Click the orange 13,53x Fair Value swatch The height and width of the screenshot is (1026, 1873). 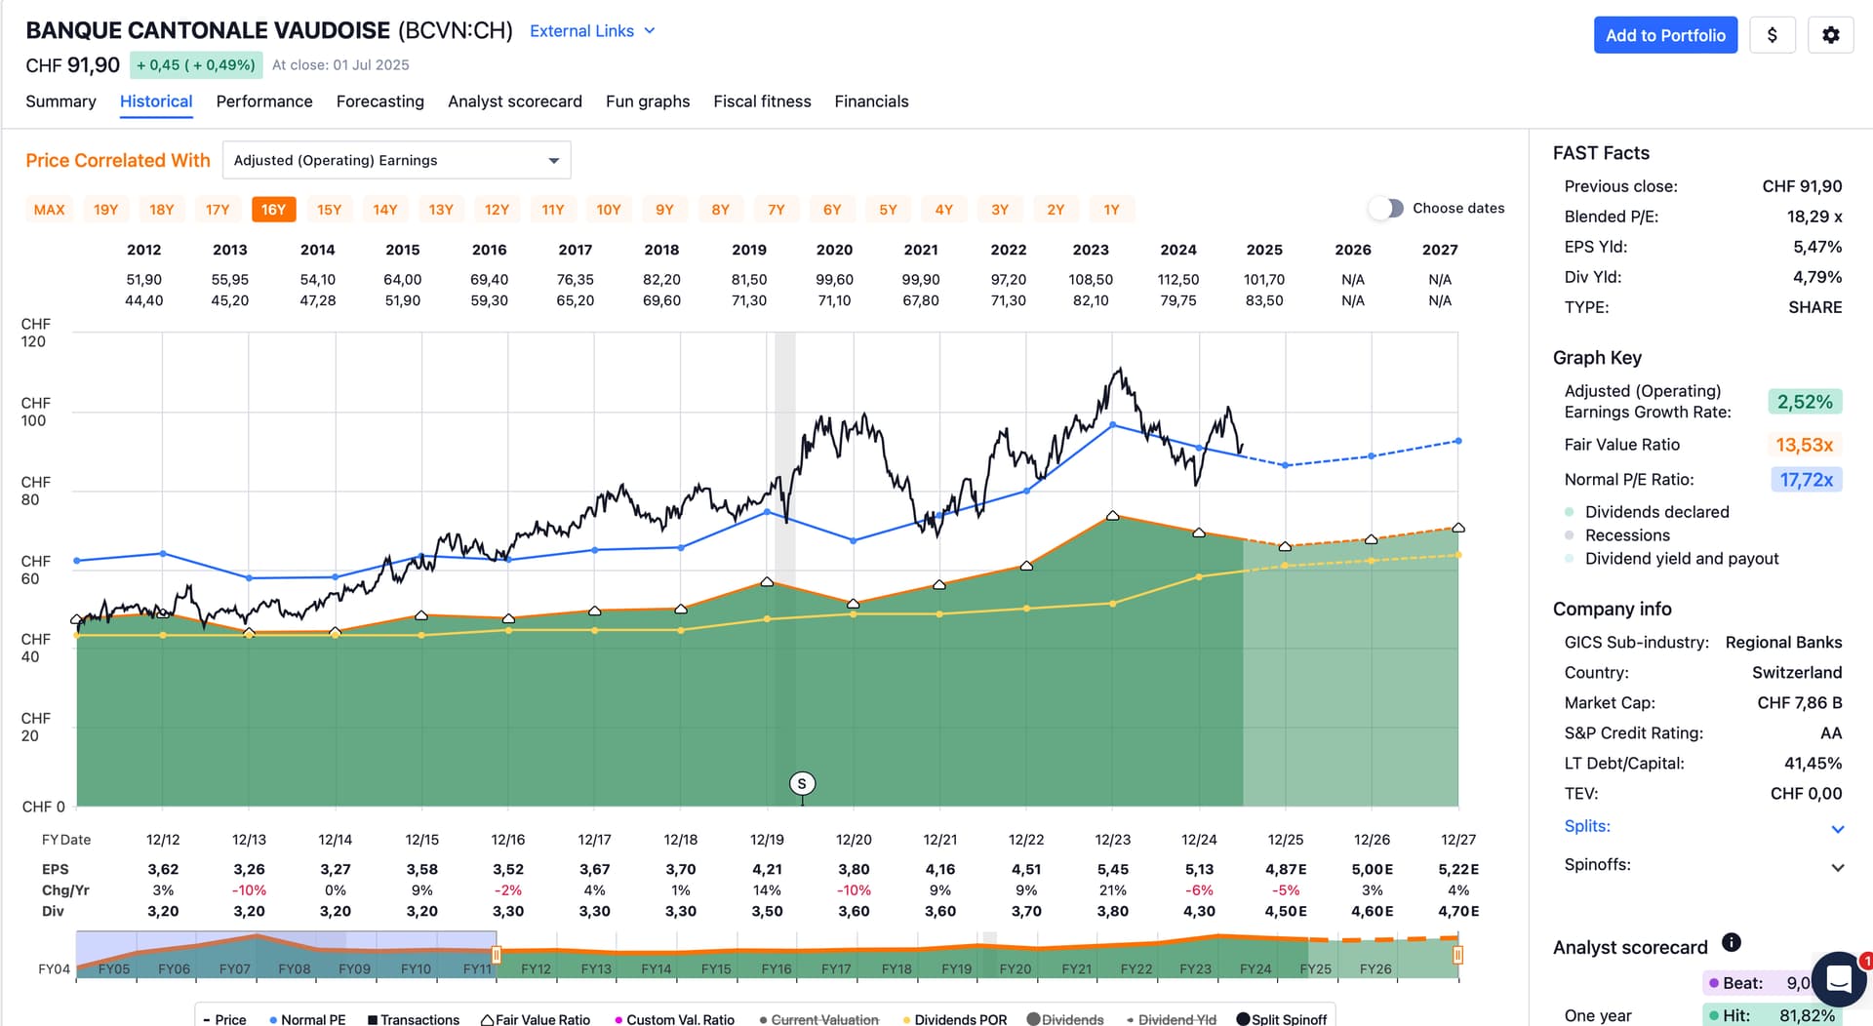[1805, 445]
